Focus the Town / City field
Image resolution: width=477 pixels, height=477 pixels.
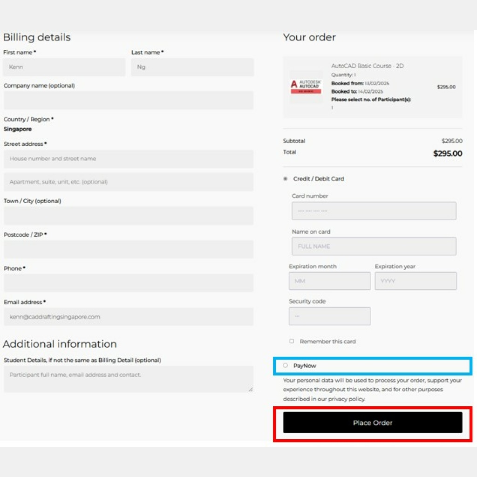click(129, 216)
